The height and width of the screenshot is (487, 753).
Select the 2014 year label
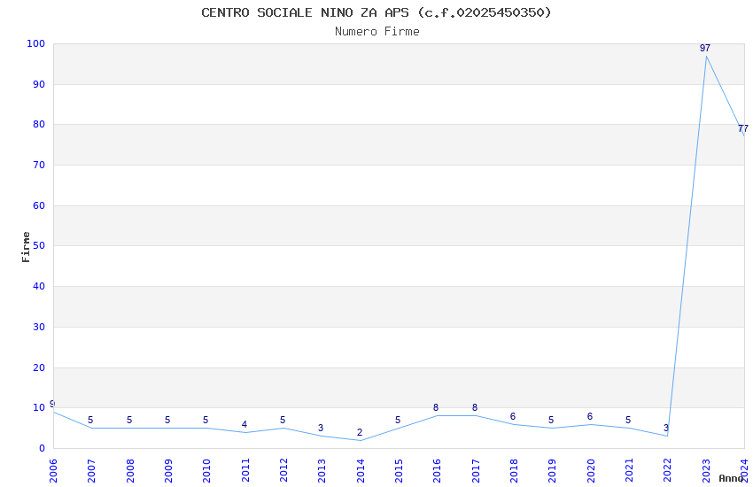(361, 471)
